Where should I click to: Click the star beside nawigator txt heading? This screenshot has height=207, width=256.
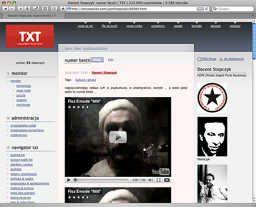click(8, 147)
